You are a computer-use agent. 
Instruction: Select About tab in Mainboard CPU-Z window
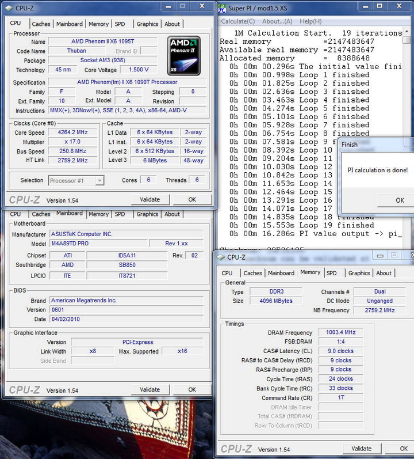point(172,214)
